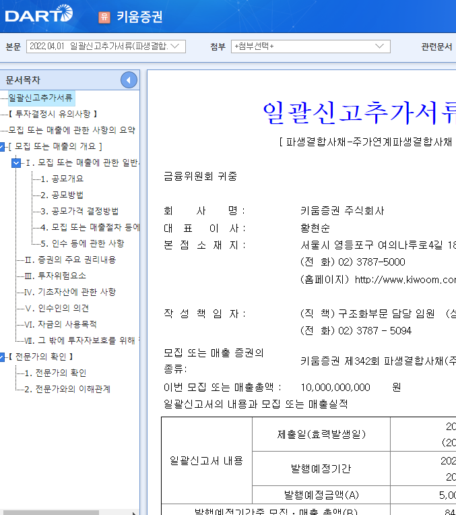The height and width of the screenshot is (515, 456).
Task: Select 일괄신고추가서류 in the tree
Action: (x=40, y=98)
